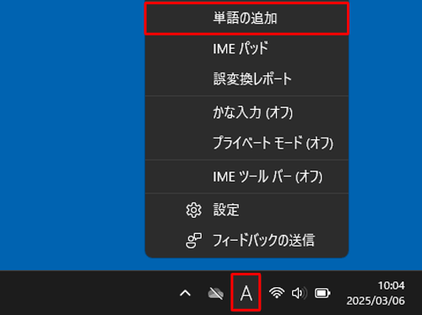Expand the hidden tray icons chevron
The width and height of the screenshot is (422, 315).
point(185,293)
